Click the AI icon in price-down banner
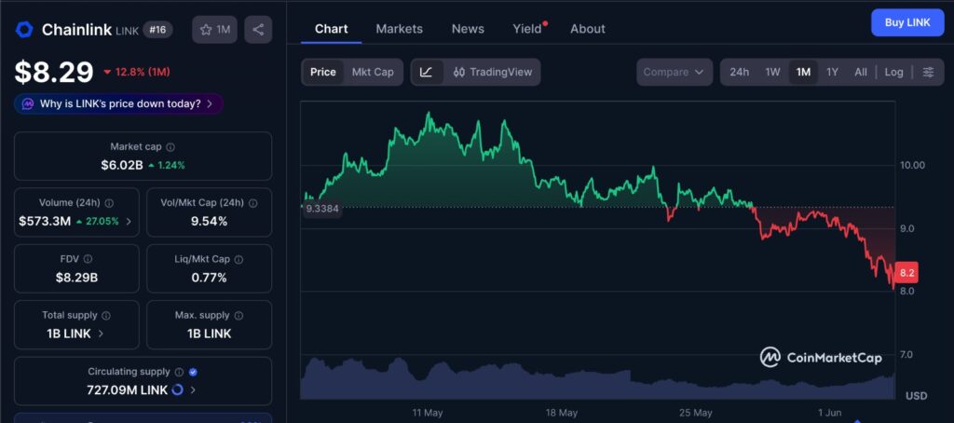The width and height of the screenshot is (954, 423). (x=28, y=103)
